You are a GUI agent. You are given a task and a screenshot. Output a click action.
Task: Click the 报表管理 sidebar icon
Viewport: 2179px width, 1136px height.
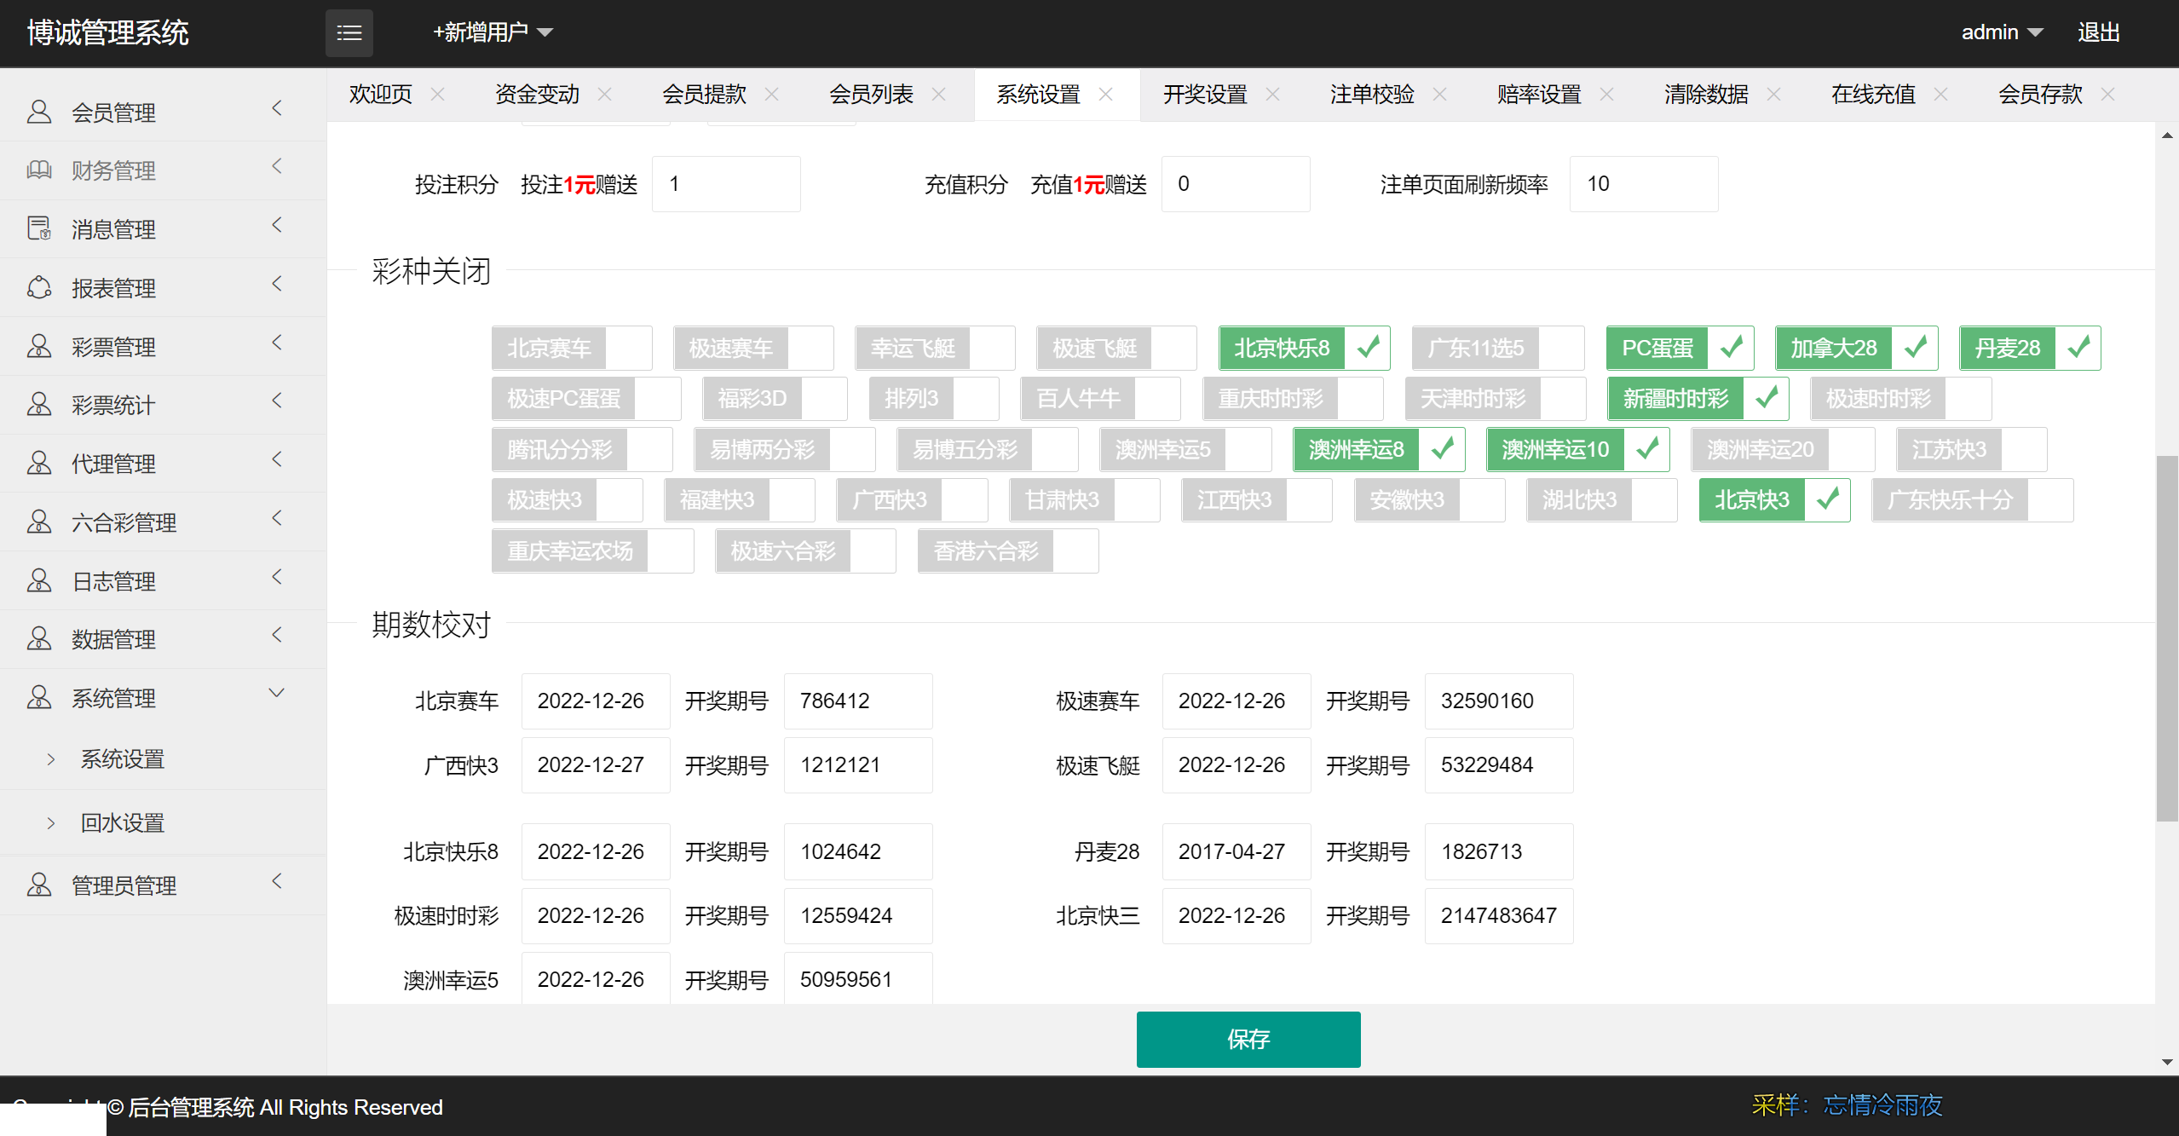click(39, 287)
